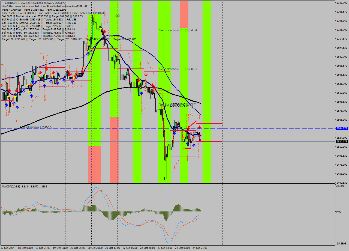Click the C_Entry88: 2734.041 line
Image resolution: width=349 pixels, height=251 pixels.
click(37, 26)
